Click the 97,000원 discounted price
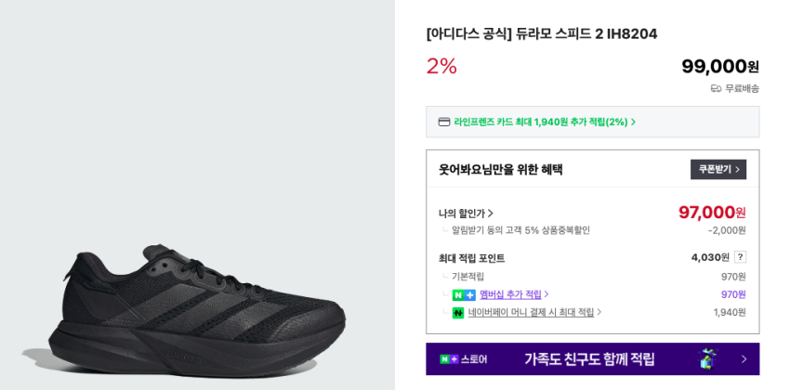790x390 pixels. (712, 213)
